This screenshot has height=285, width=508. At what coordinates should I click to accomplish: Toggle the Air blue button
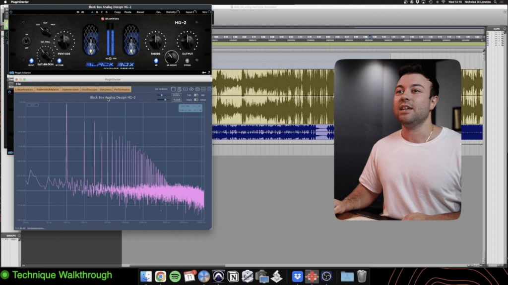tap(156, 61)
